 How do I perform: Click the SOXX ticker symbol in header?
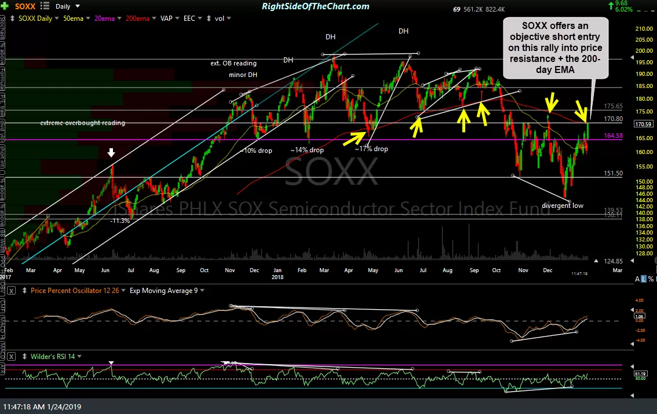click(x=25, y=6)
